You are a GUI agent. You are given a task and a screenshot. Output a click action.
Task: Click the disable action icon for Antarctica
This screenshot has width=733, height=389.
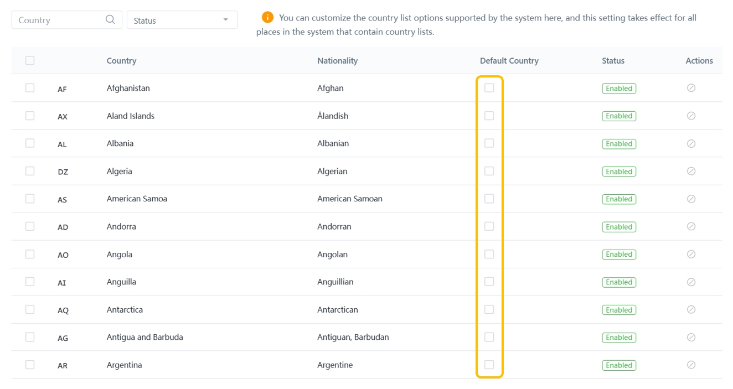click(691, 309)
